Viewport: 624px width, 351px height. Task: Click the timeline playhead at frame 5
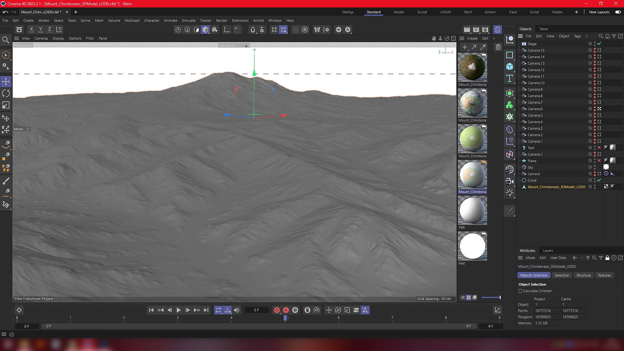[285, 318]
